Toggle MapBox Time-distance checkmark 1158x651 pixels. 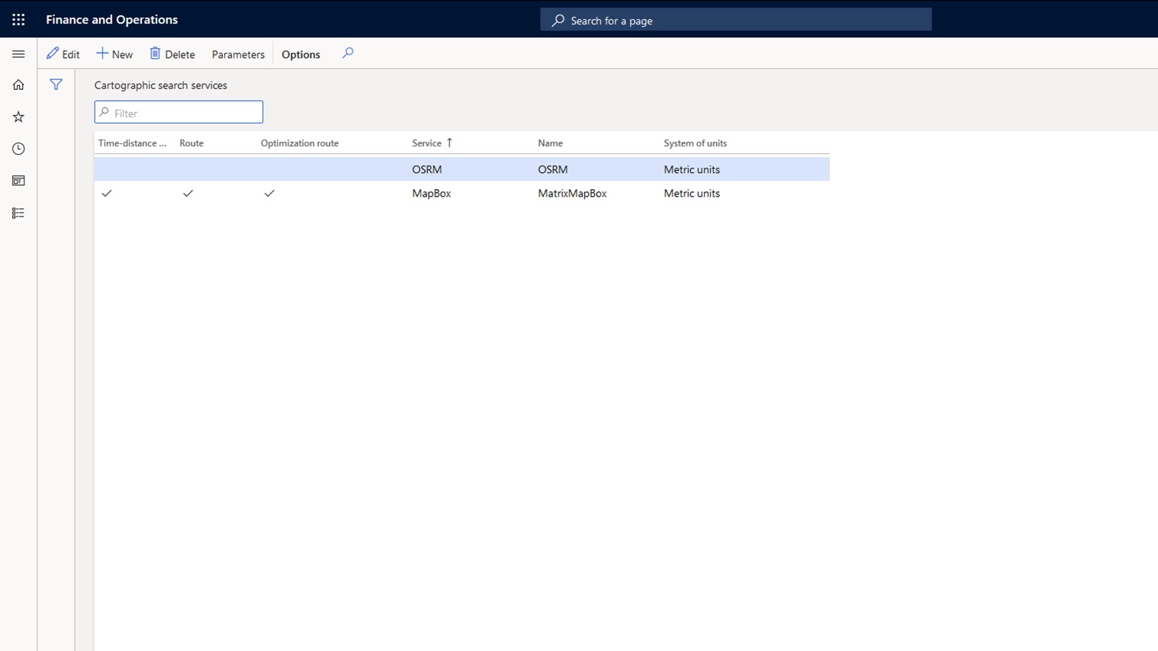pos(107,194)
